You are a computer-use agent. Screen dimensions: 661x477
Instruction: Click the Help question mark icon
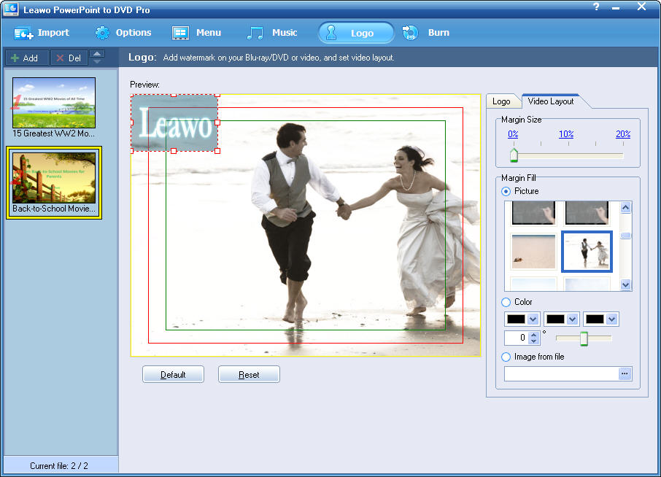point(597,7)
